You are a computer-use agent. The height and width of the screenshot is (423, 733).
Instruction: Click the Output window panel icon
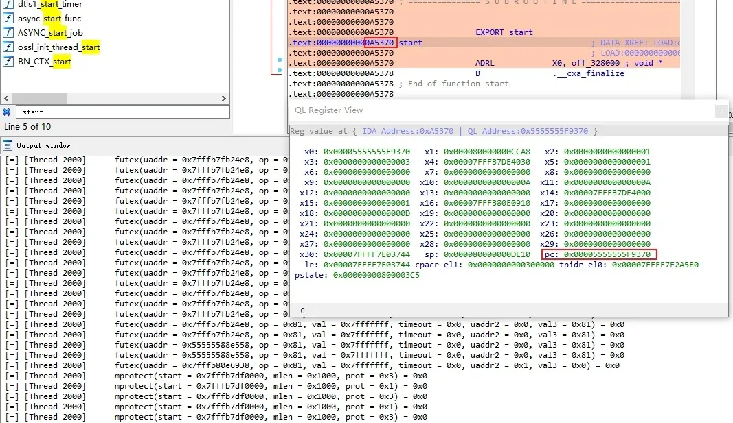click(x=8, y=145)
